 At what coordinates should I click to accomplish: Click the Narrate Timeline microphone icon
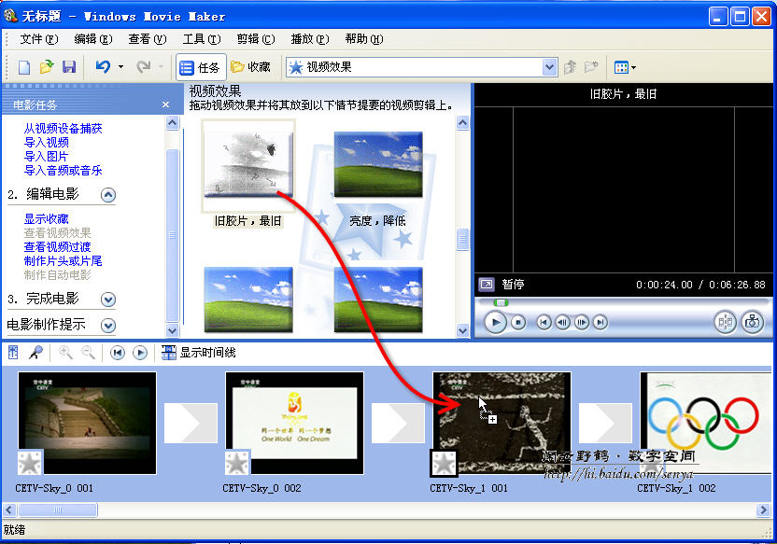(35, 353)
